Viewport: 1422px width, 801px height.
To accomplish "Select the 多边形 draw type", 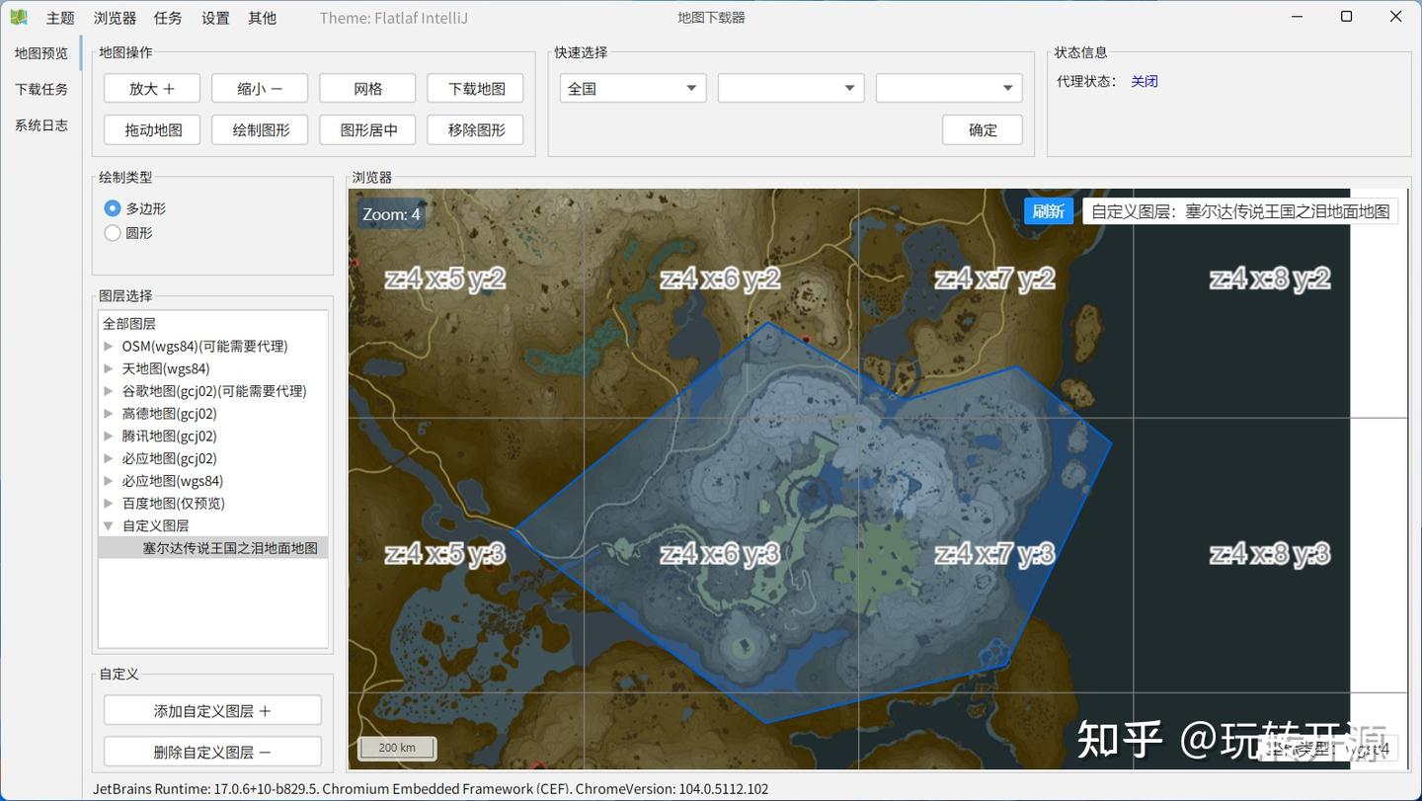I will [113, 208].
